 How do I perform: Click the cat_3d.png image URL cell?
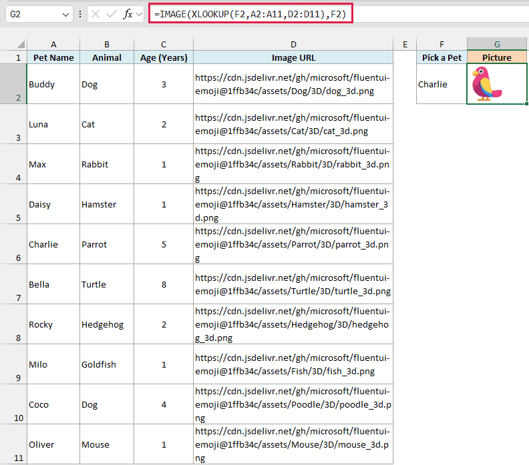(293, 124)
